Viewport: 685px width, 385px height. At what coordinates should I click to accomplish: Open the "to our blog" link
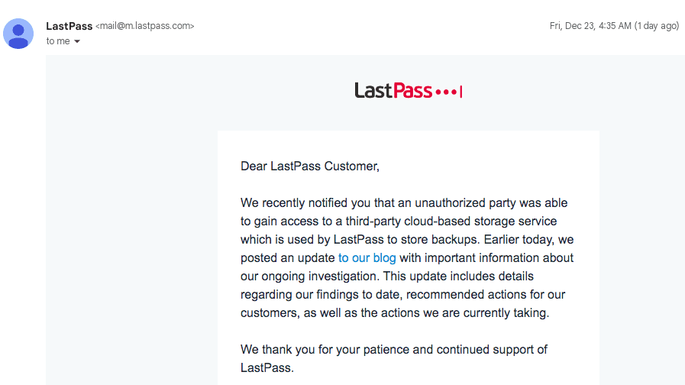pyautogui.click(x=367, y=258)
